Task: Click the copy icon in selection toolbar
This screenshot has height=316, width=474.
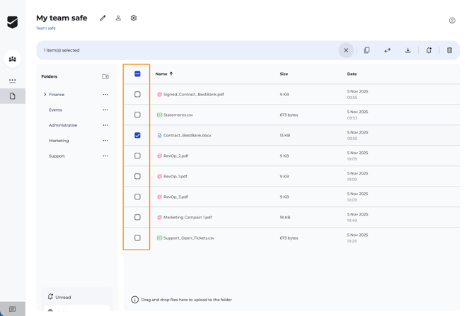Action: point(366,50)
